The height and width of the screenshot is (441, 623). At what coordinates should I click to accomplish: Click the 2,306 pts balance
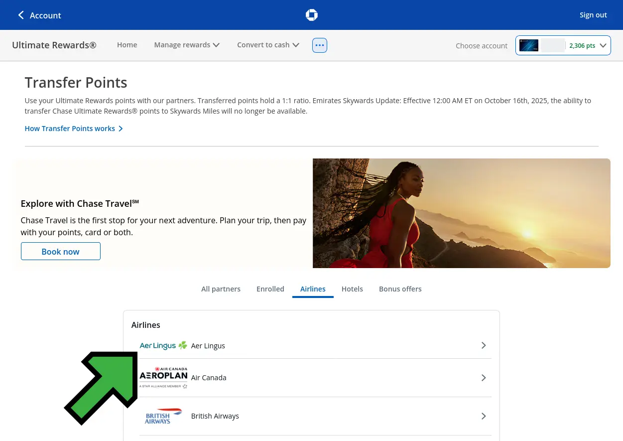point(582,45)
